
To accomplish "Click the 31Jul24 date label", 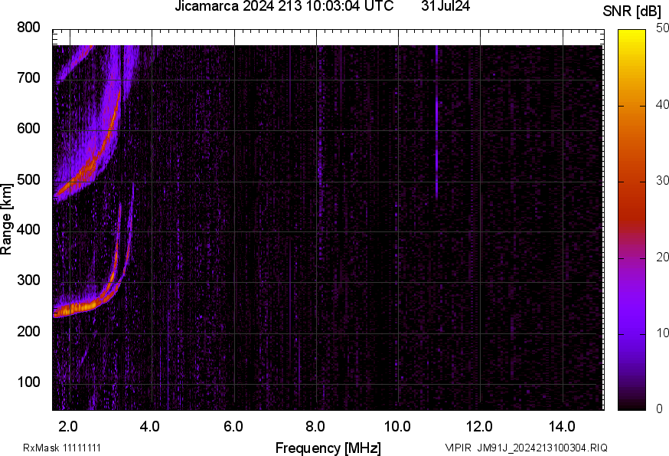I will [x=445, y=7].
